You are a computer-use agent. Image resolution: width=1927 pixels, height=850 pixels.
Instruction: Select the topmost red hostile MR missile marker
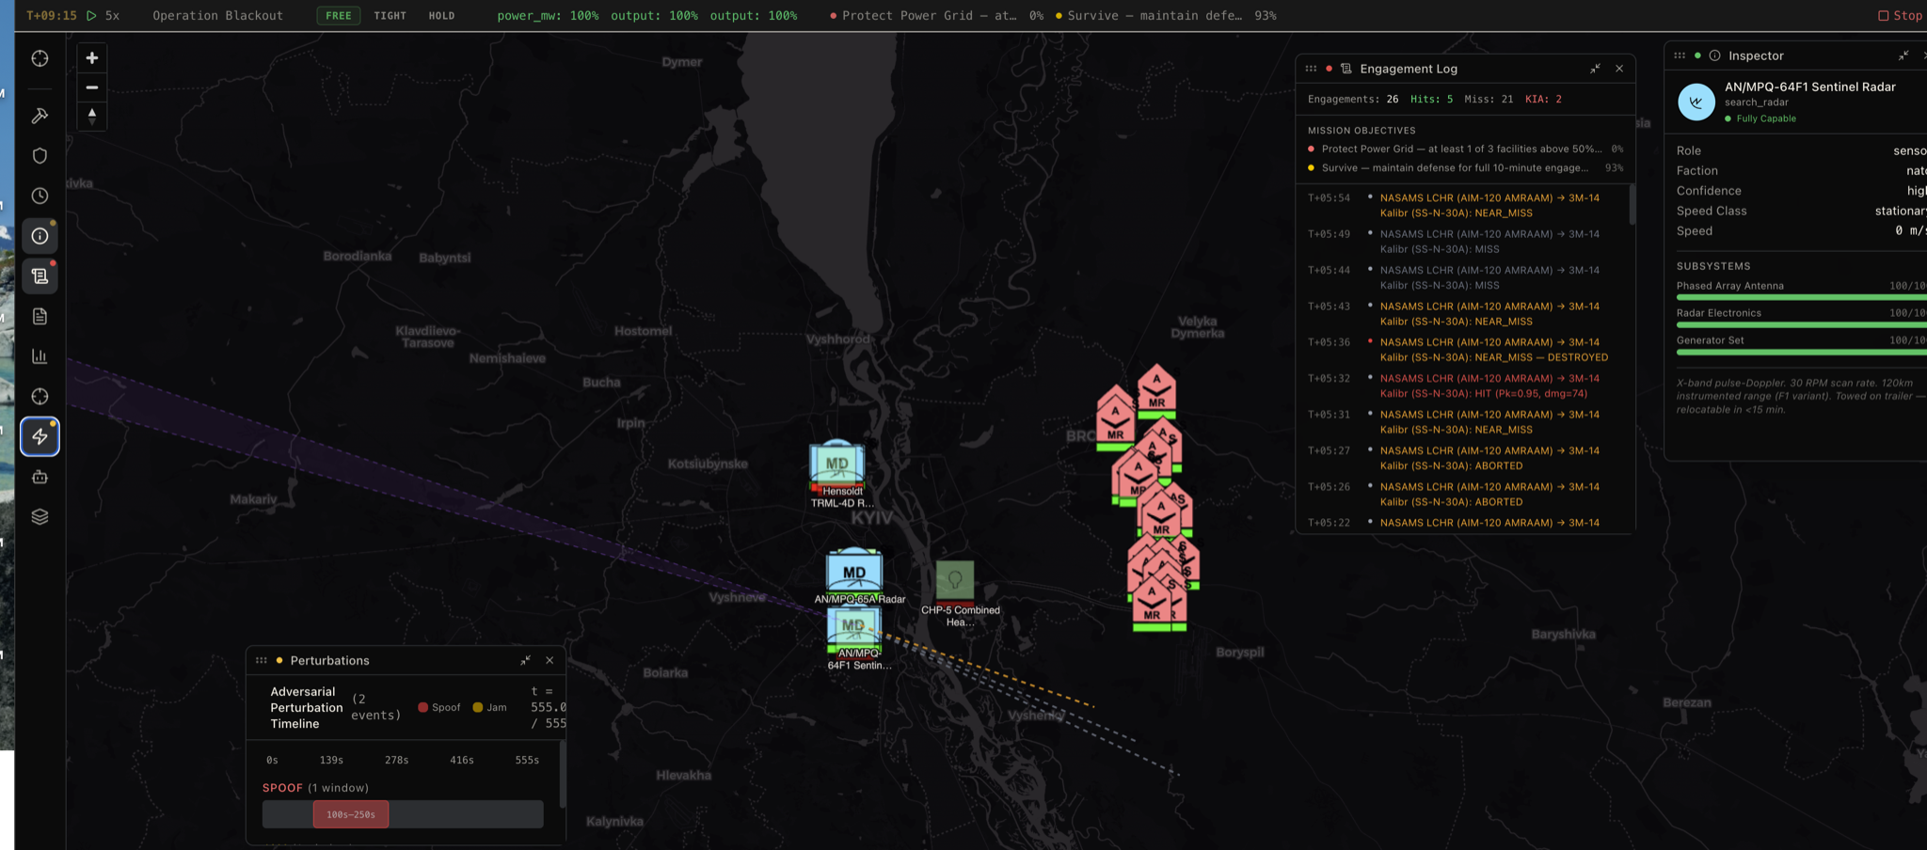point(1156,389)
